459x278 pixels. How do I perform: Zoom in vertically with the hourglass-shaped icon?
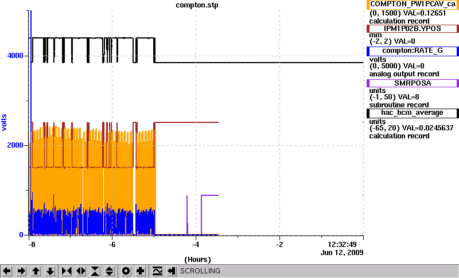click(x=95, y=271)
